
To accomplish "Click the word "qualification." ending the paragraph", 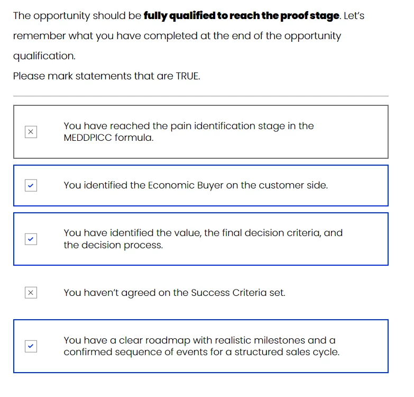I will (x=44, y=56).
